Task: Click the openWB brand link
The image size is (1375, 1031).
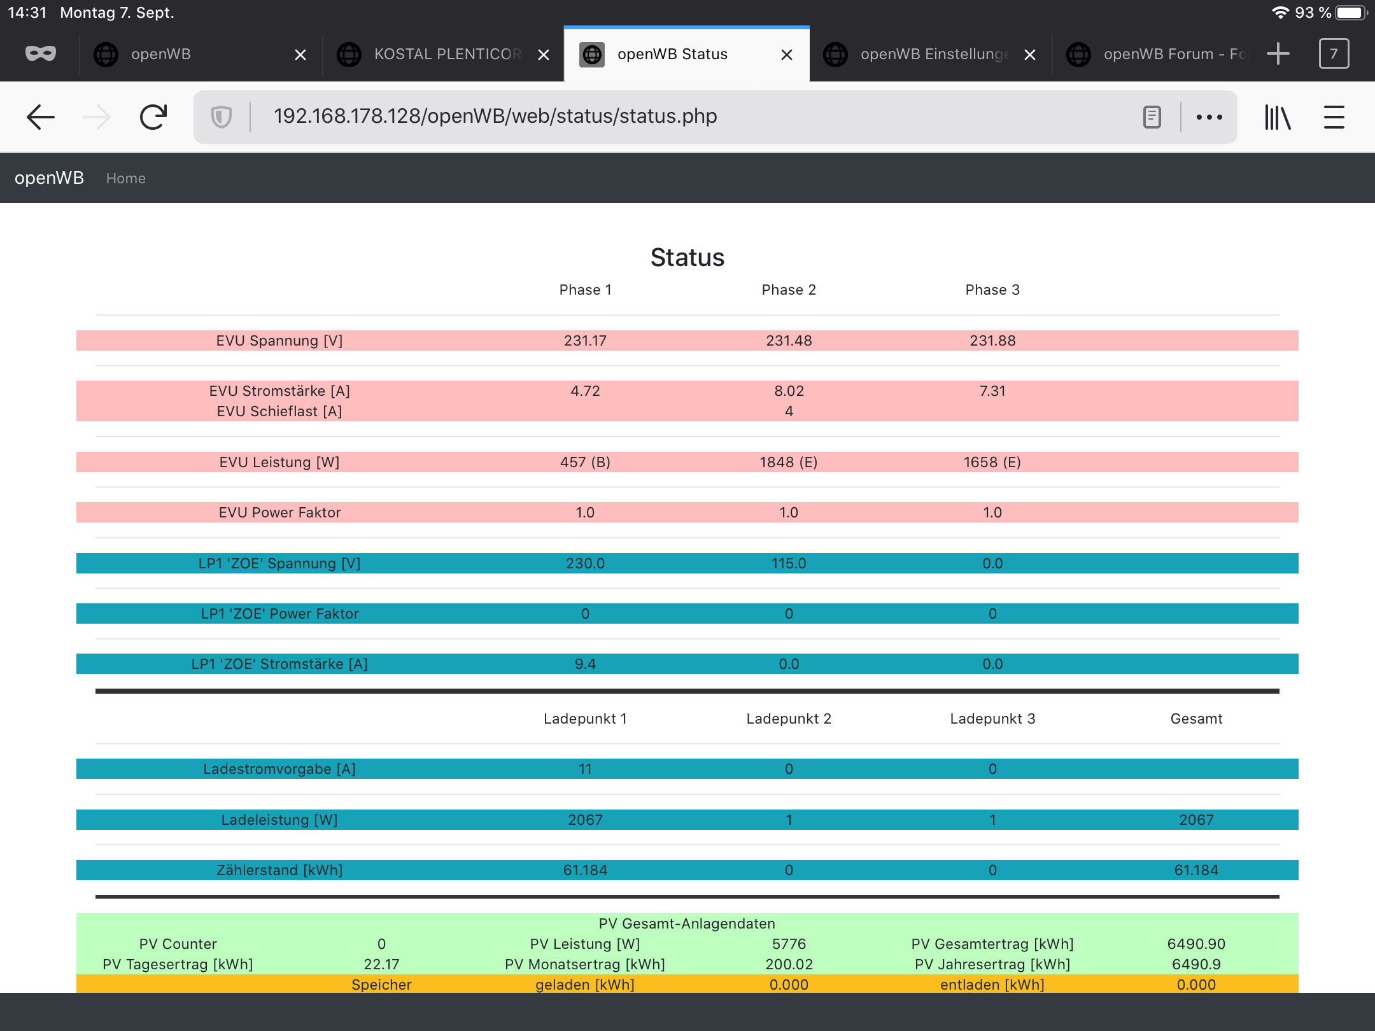Action: pos(49,178)
